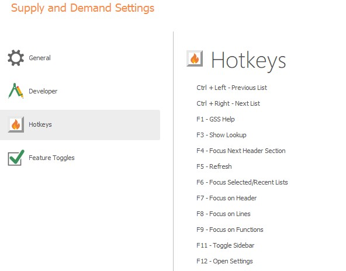Open the Feature Toggles section

(51, 158)
